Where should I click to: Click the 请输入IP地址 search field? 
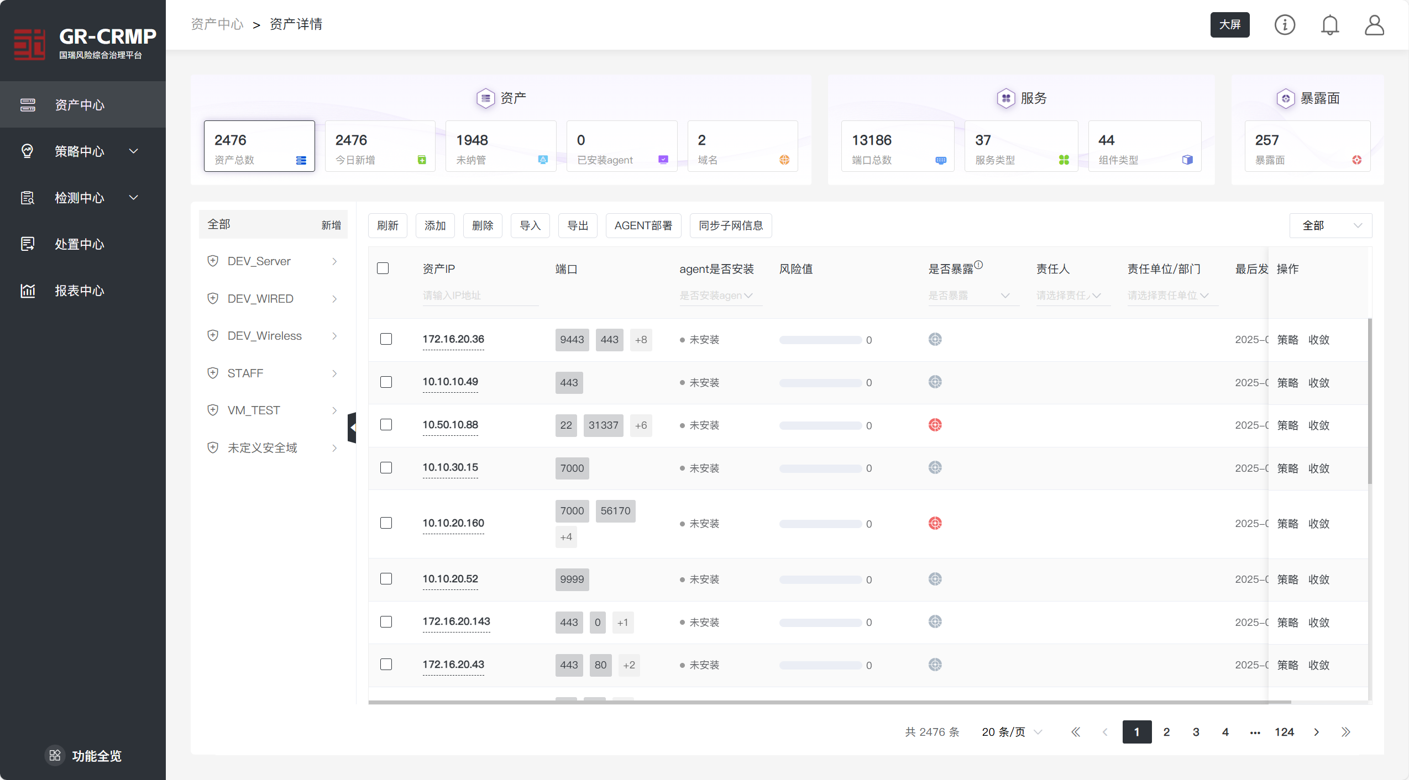tap(479, 296)
